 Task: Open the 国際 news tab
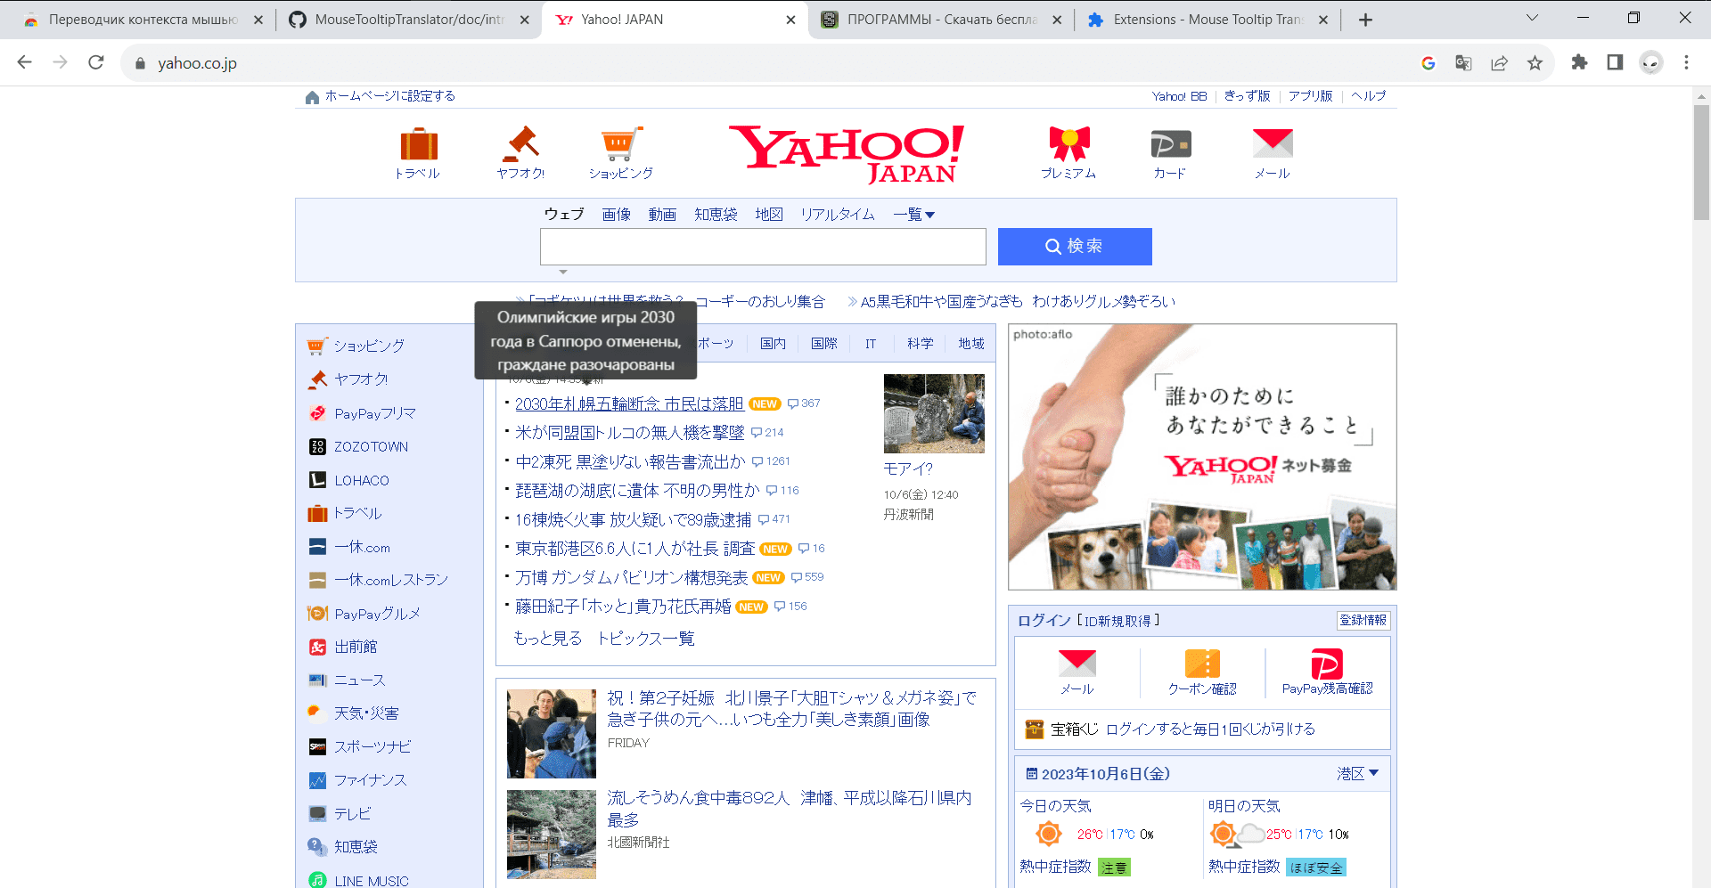[x=824, y=344]
